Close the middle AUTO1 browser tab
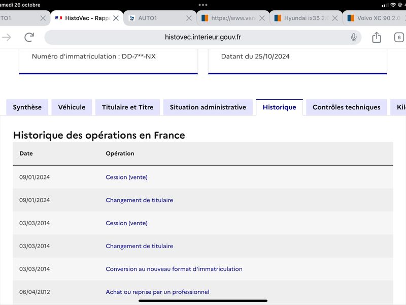The image size is (406, 305). pyautogui.click(x=189, y=18)
